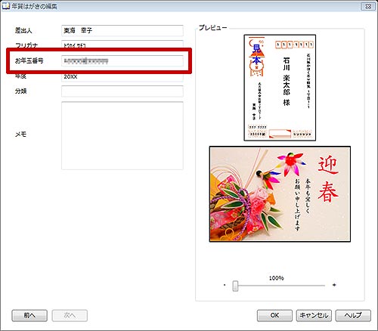Image resolution: width=378 pixels, height=331 pixels.
Task: Click the address side postcard preview thumbnail
Action: [x=280, y=88]
